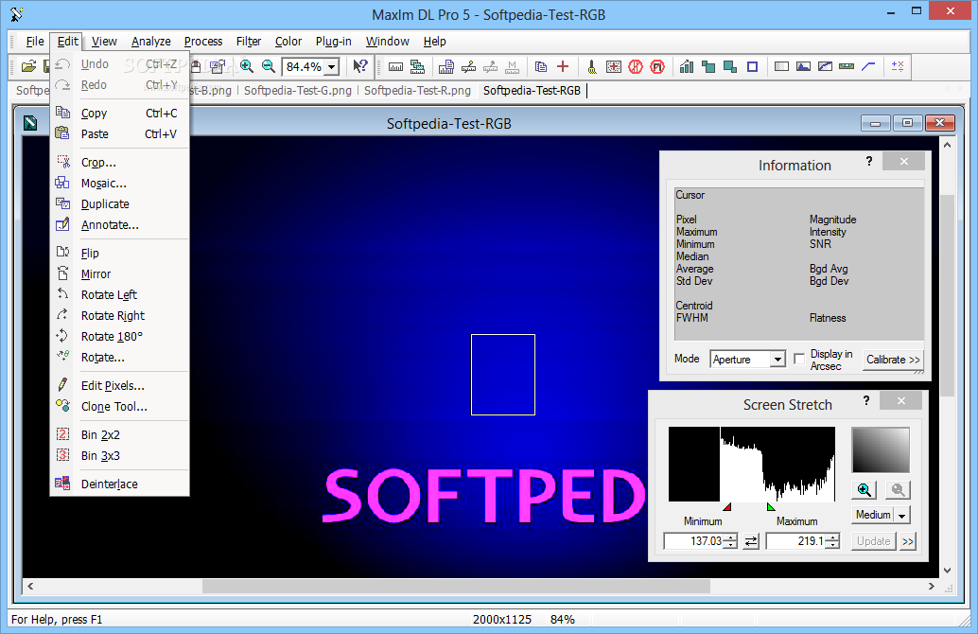This screenshot has width=978, height=634.
Task: Select Clone Tool... in the Edit menu
Action: [119, 406]
